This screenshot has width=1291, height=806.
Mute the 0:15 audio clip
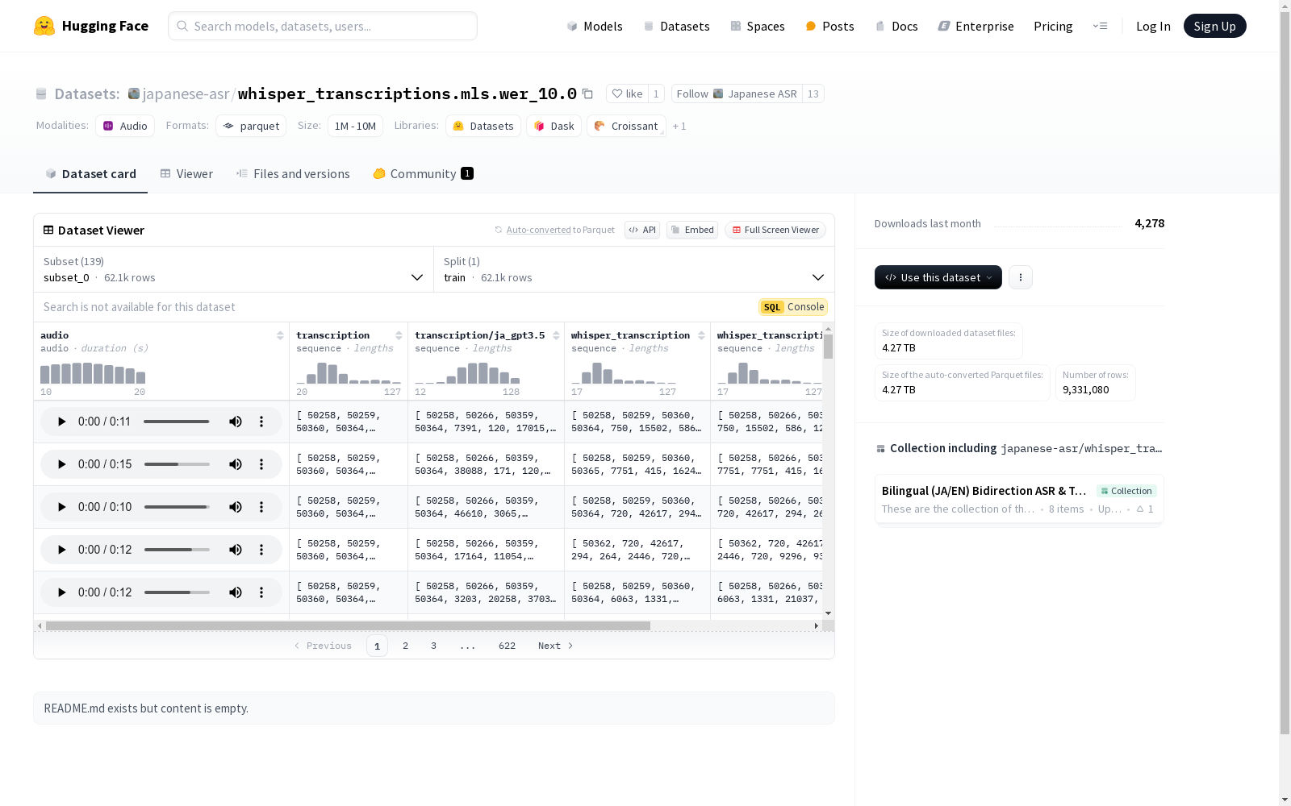tap(236, 464)
